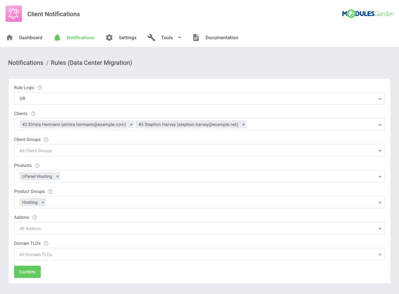Expand the Rule Logic dropdown chevron
This screenshot has height=294, width=399.
380,99
